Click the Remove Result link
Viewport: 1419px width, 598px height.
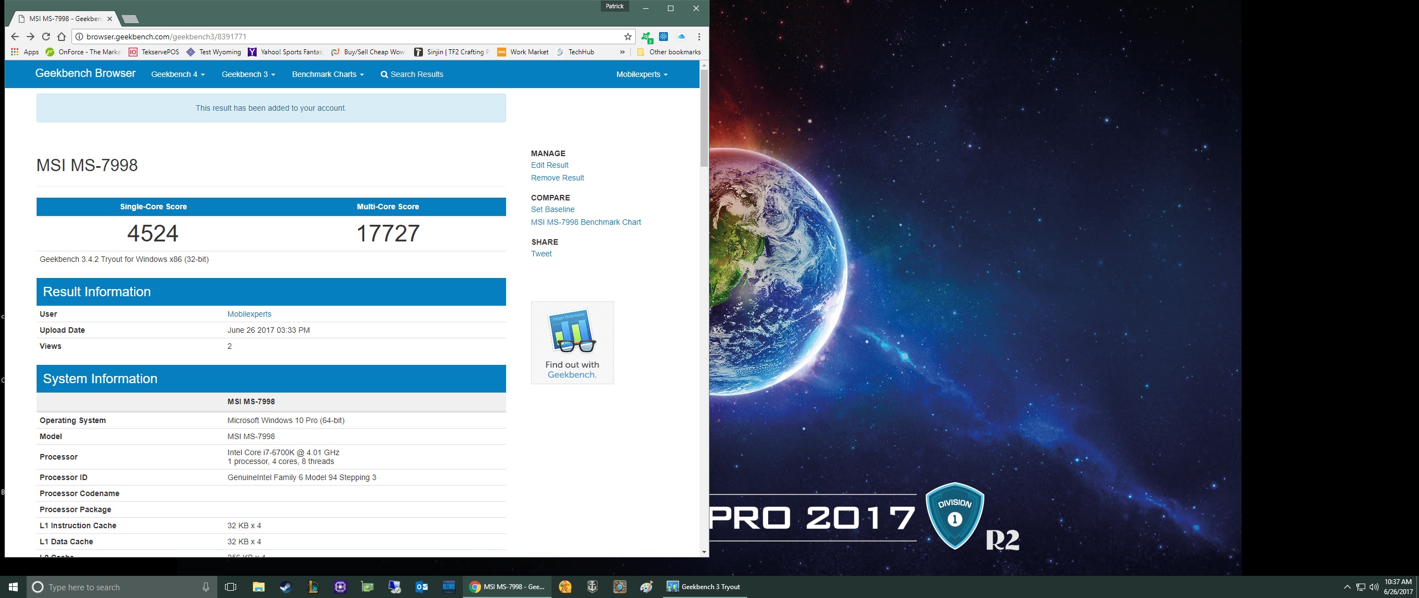click(x=558, y=178)
